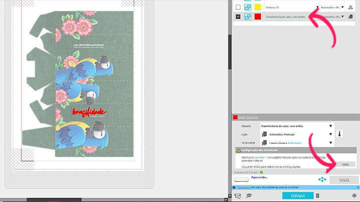Open the settings gear icon
The width and height of the screenshot is (360, 202).
coord(354,195)
